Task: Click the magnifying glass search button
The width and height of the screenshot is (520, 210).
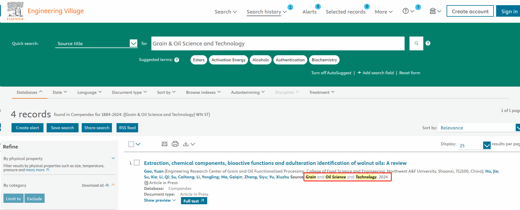Action: pyautogui.click(x=416, y=43)
